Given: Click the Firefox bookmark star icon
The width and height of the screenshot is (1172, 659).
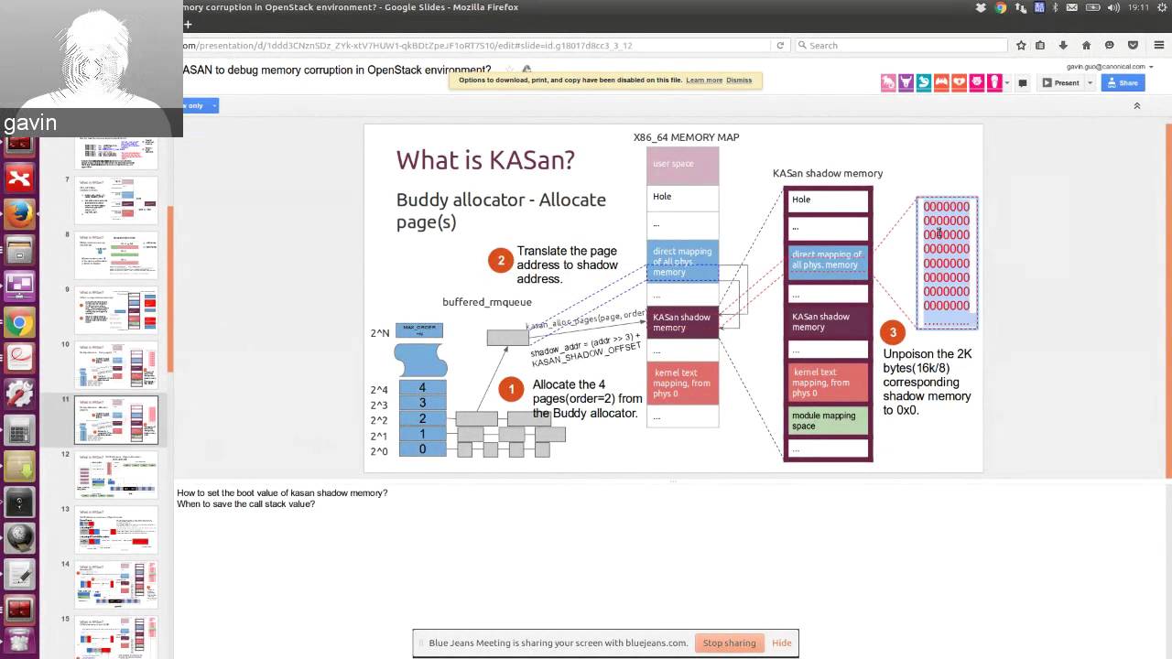Looking at the screenshot, I should tap(1021, 45).
